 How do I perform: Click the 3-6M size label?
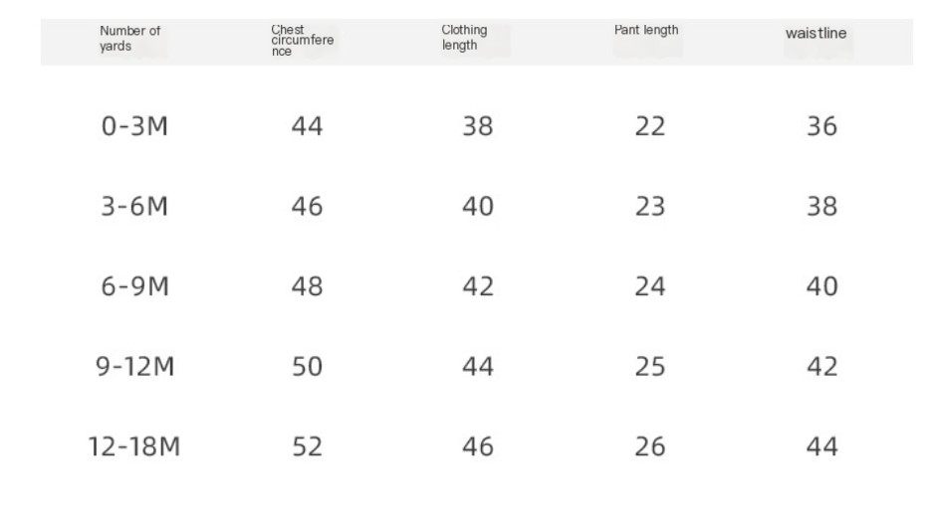134,207
